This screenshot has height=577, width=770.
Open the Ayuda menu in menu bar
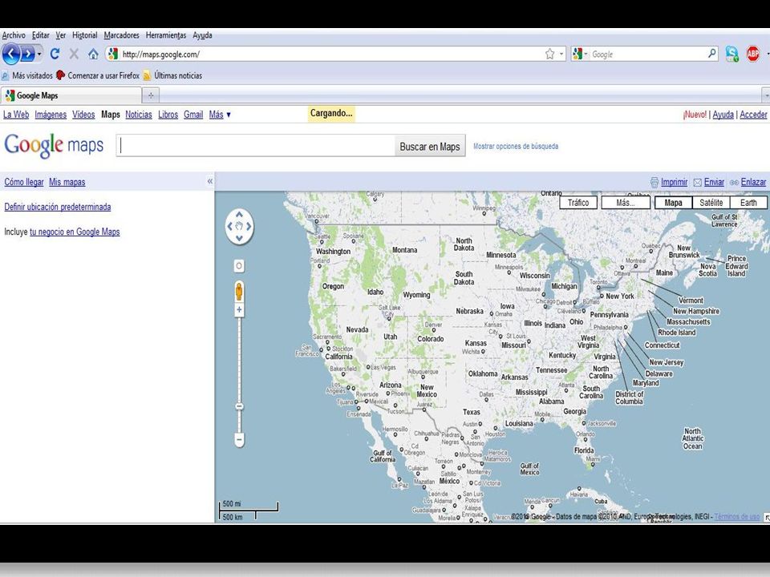[x=202, y=34]
